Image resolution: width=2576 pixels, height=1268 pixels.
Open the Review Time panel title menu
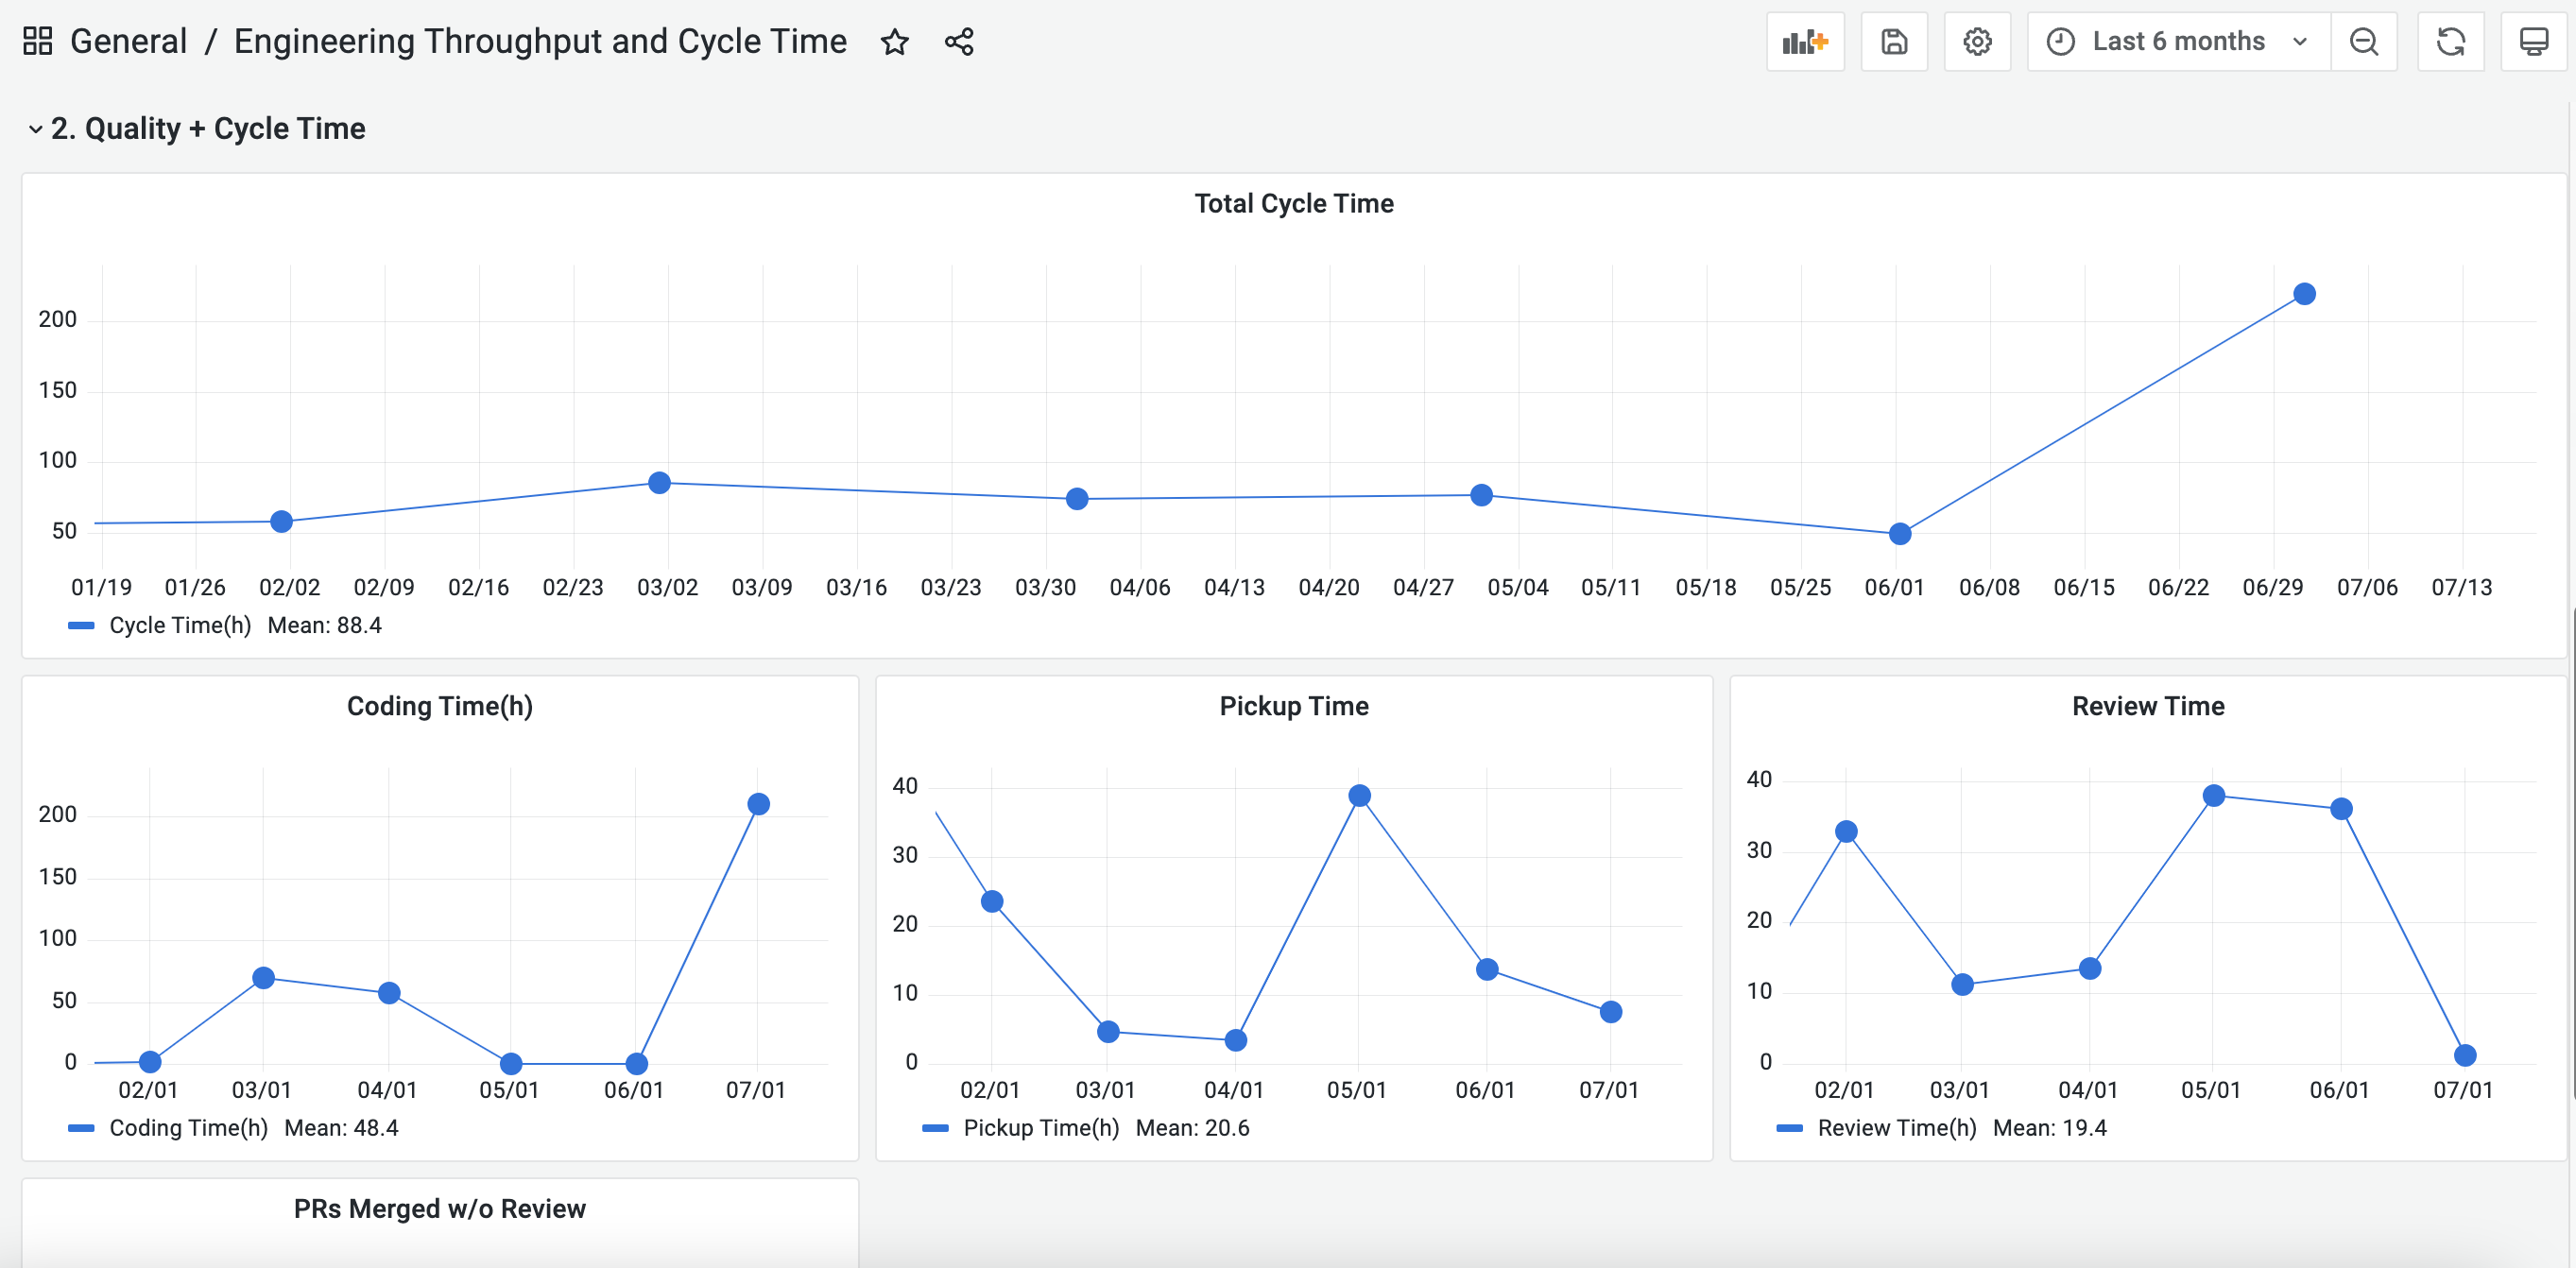click(x=2147, y=707)
